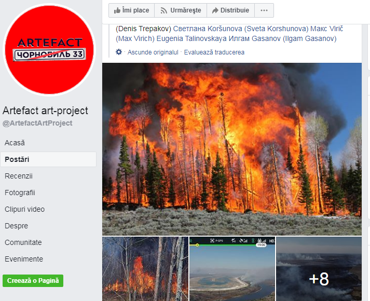Image resolution: width=370 pixels, height=301 pixels.
Task: Open the Artefact Чорнобиль 33 profile picture
Action: point(49,50)
